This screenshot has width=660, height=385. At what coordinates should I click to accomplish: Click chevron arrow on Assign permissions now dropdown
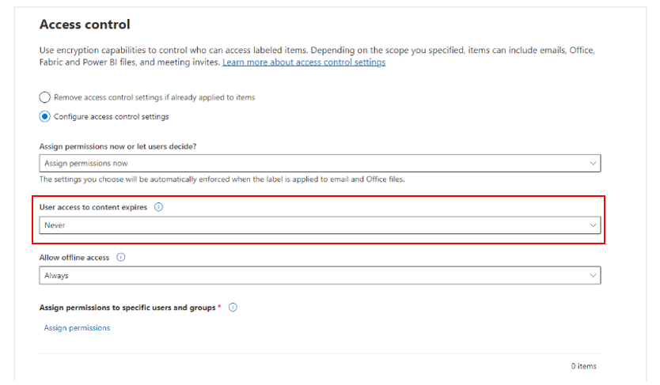(593, 163)
